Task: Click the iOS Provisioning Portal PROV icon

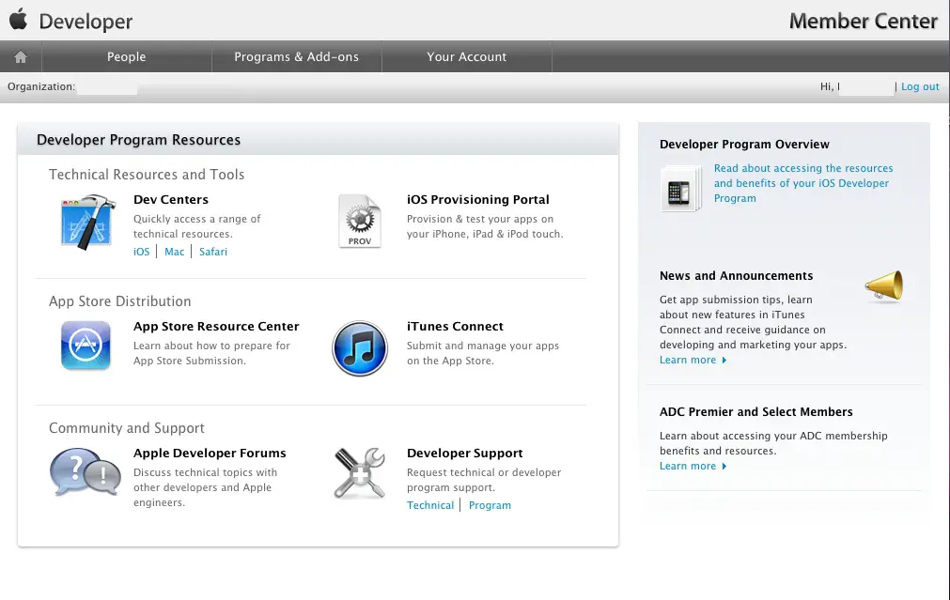Action: 360,222
